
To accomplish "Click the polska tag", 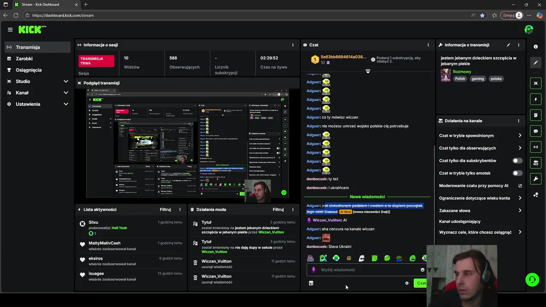I will 496,78.
